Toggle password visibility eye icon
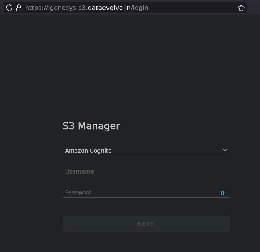 (x=222, y=193)
